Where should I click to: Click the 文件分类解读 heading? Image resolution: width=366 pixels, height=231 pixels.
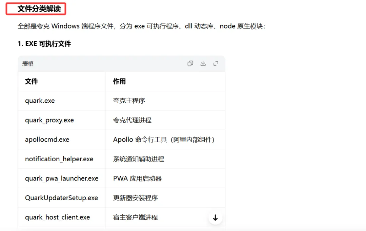(x=39, y=9)
